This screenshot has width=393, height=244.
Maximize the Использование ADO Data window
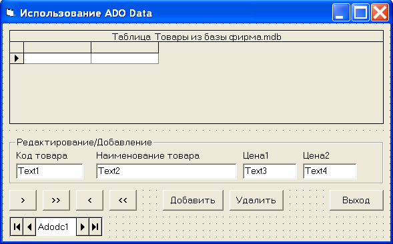point(361,13)
